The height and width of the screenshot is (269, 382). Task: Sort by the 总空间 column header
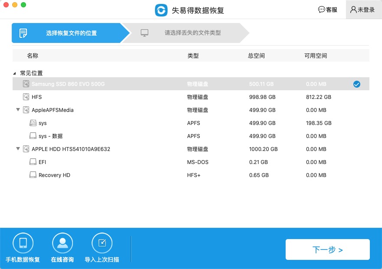click(x=256, y=56)
